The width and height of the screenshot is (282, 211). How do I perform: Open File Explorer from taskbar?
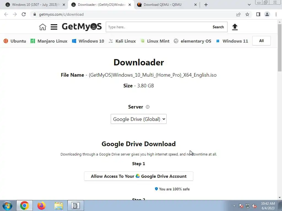[x=59, y=206]
